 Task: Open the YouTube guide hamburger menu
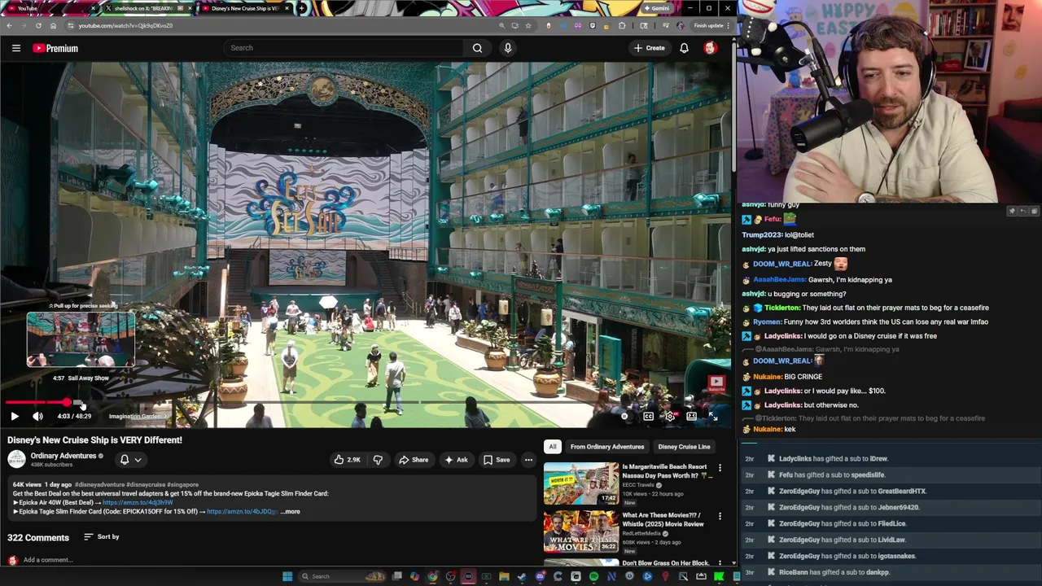(x=15, y=48)
